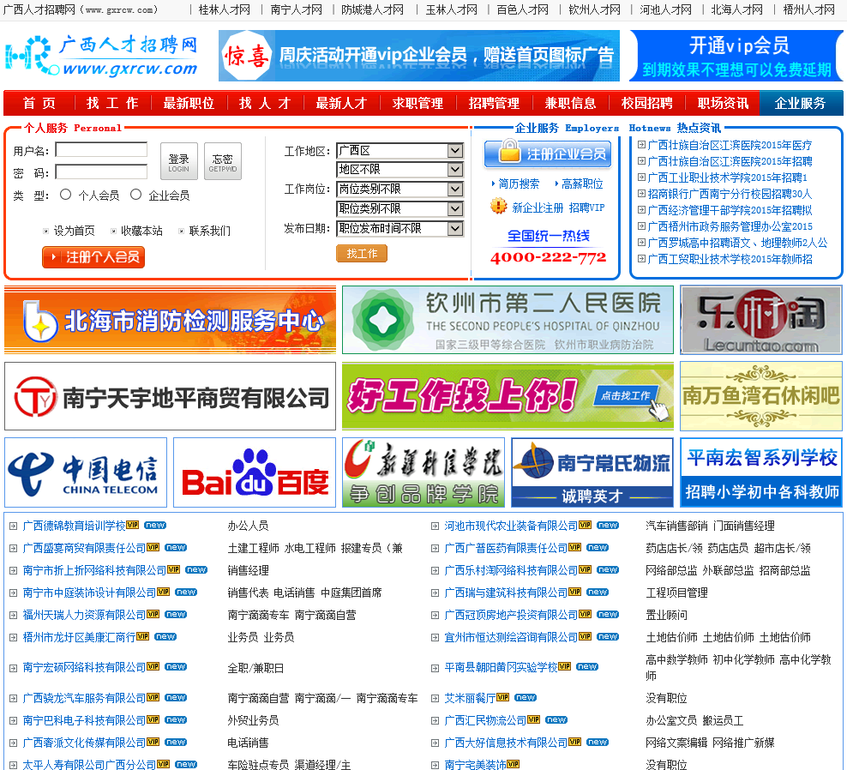Click the 设为首页 link

click(74, 231)
